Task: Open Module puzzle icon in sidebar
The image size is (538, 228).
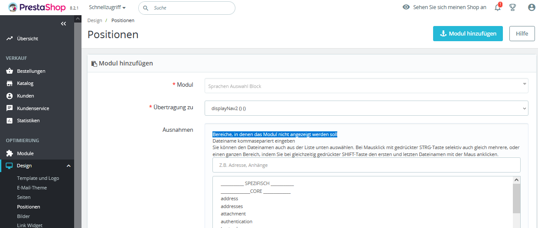Action: (10, 153)
